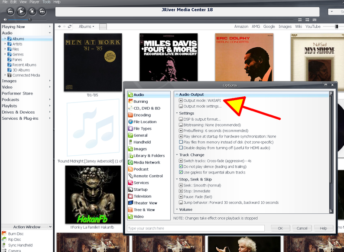
Task: Toggle Do not play silence checkbox
Action: tap(181, 167)
